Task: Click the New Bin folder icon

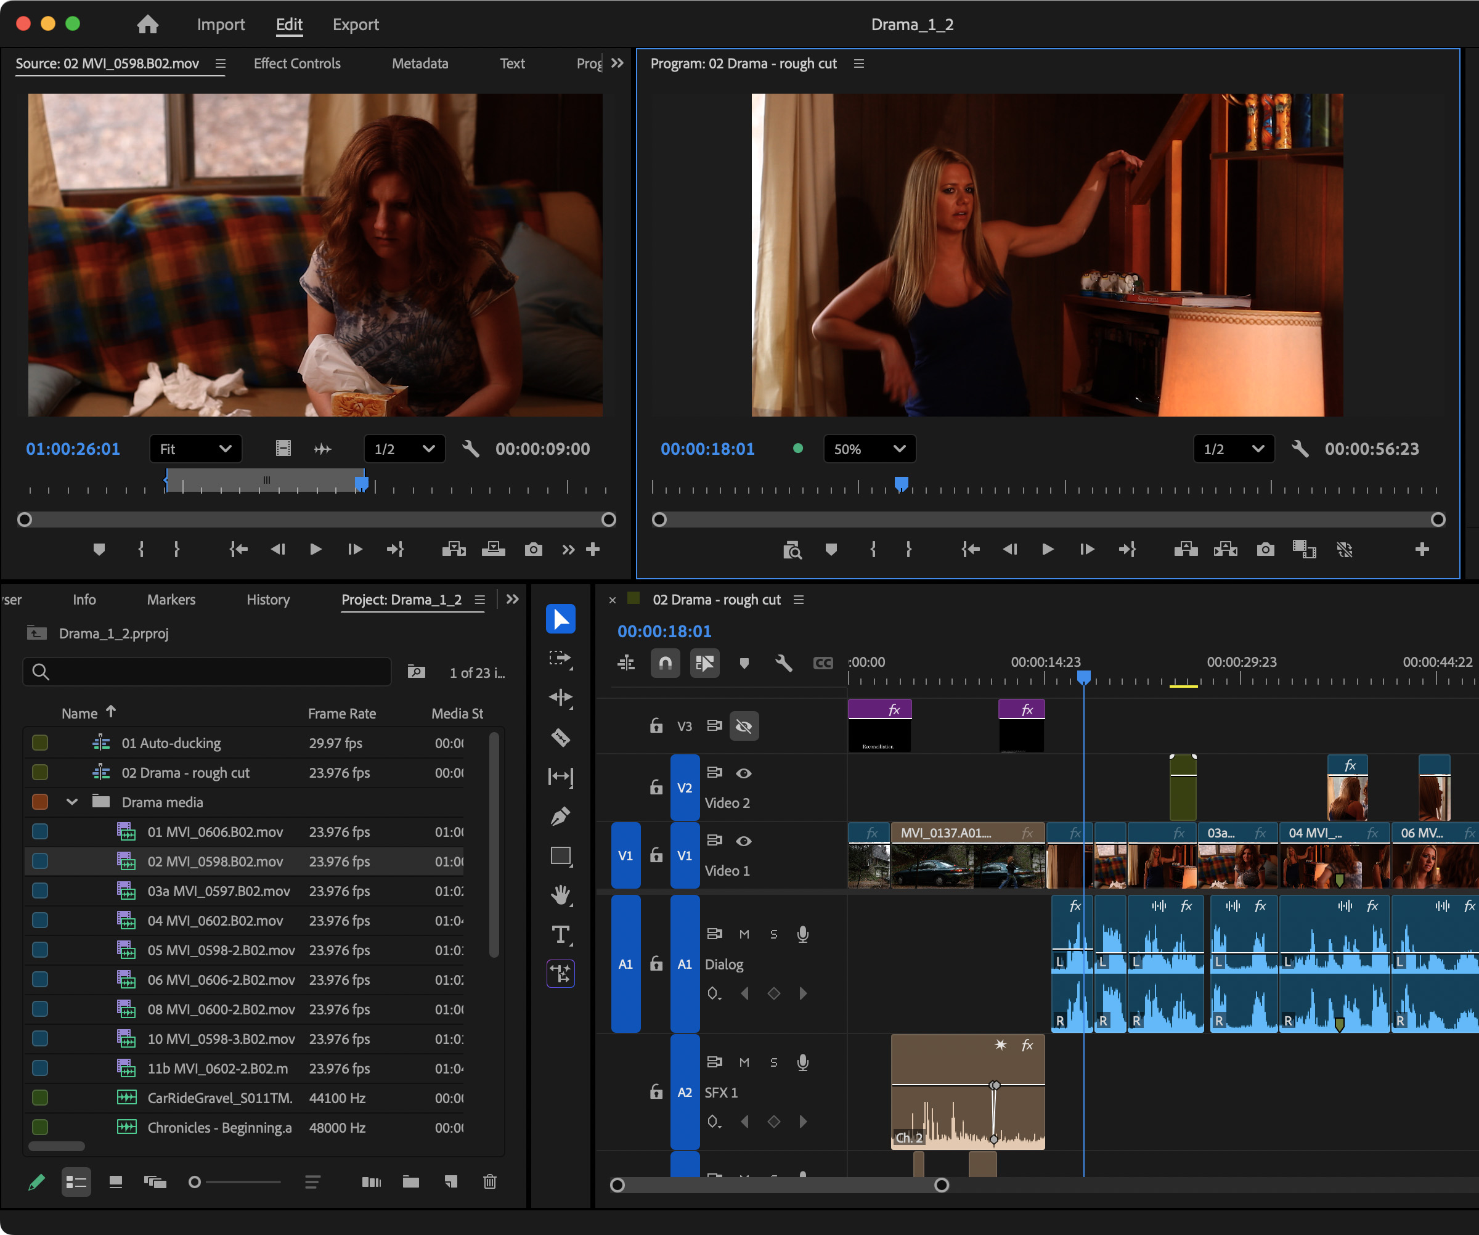Action: point(410,1181)
